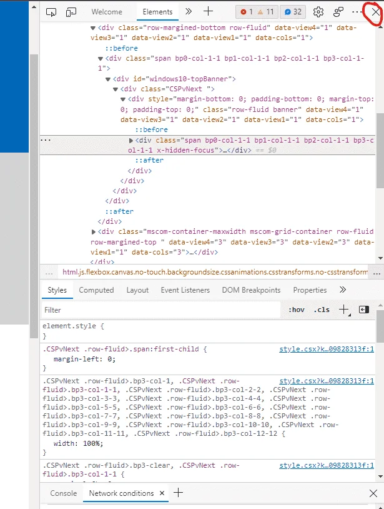Viewport: 384px width, 509px height.
Task: Add a drawer tool with plus icon
Action: (x=178, y=493)
